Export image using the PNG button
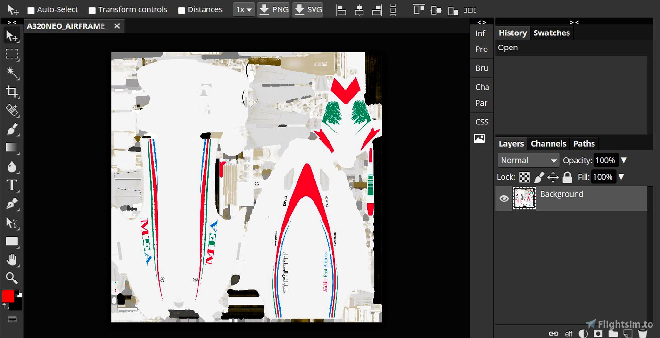Screen dimensions: 660x338 click(x=273, y=9)
